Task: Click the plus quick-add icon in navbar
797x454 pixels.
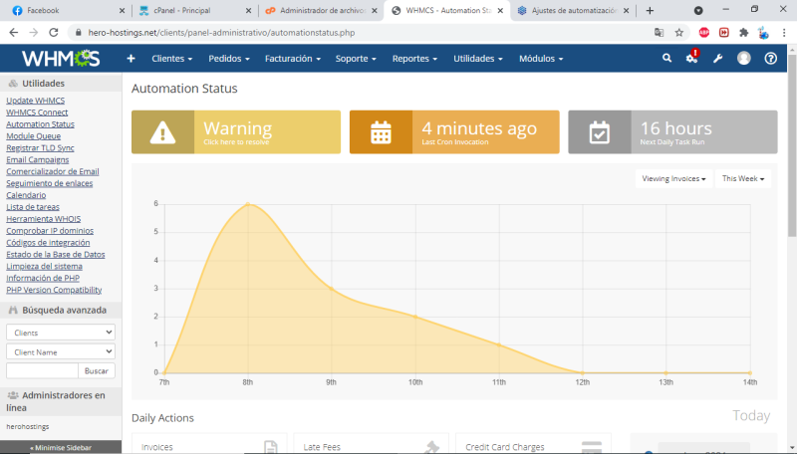Action: [x=131, y=59]
